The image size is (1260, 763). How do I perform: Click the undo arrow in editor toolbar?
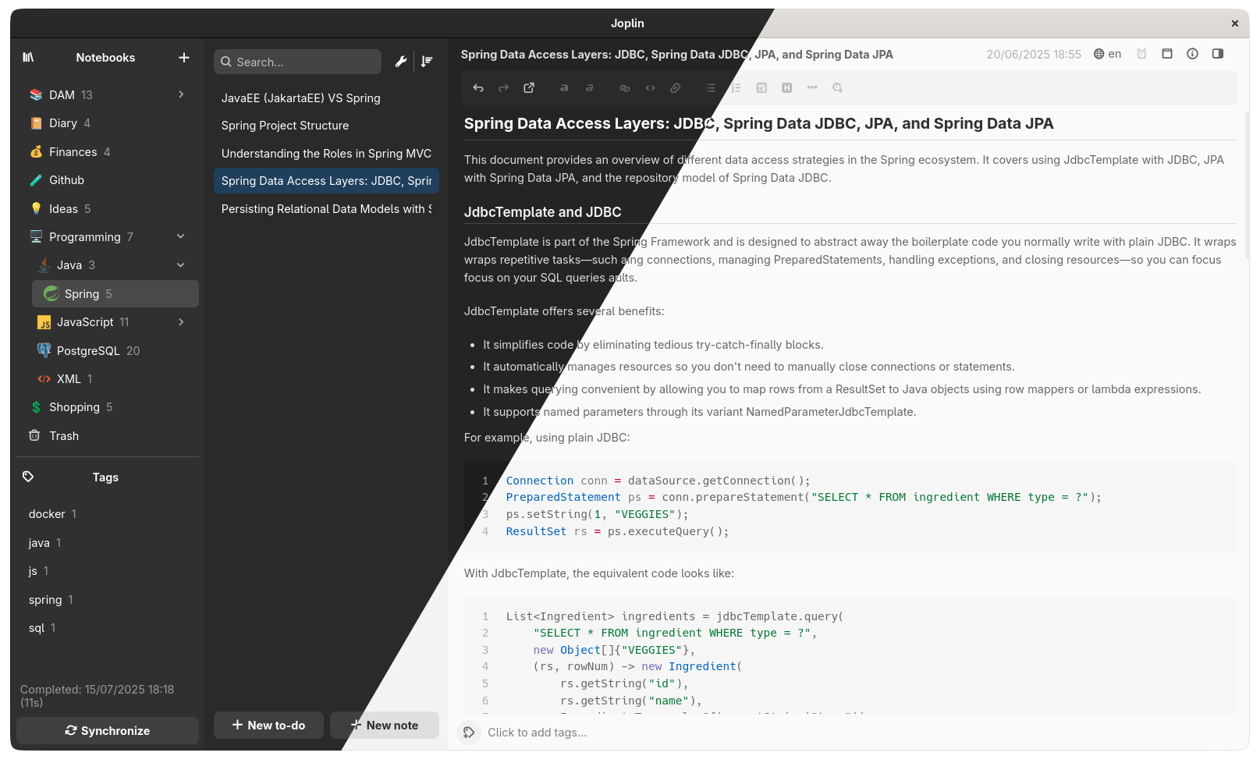[x=478, y=88]
